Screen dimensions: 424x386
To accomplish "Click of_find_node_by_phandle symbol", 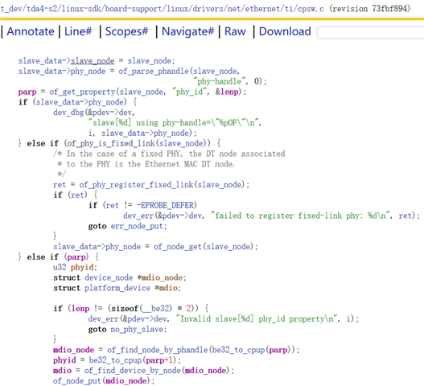I will 158,350.
